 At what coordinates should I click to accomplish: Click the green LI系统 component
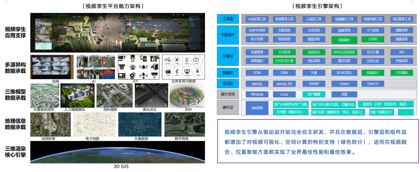(373, 39)
